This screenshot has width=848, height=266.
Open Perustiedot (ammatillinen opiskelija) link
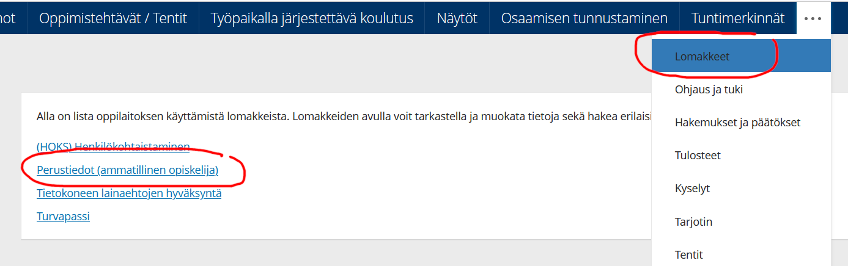127,170
